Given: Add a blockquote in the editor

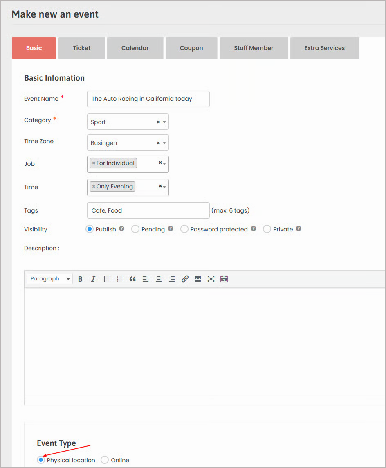Looking at the screenshot, I should (x=132, y=279).
